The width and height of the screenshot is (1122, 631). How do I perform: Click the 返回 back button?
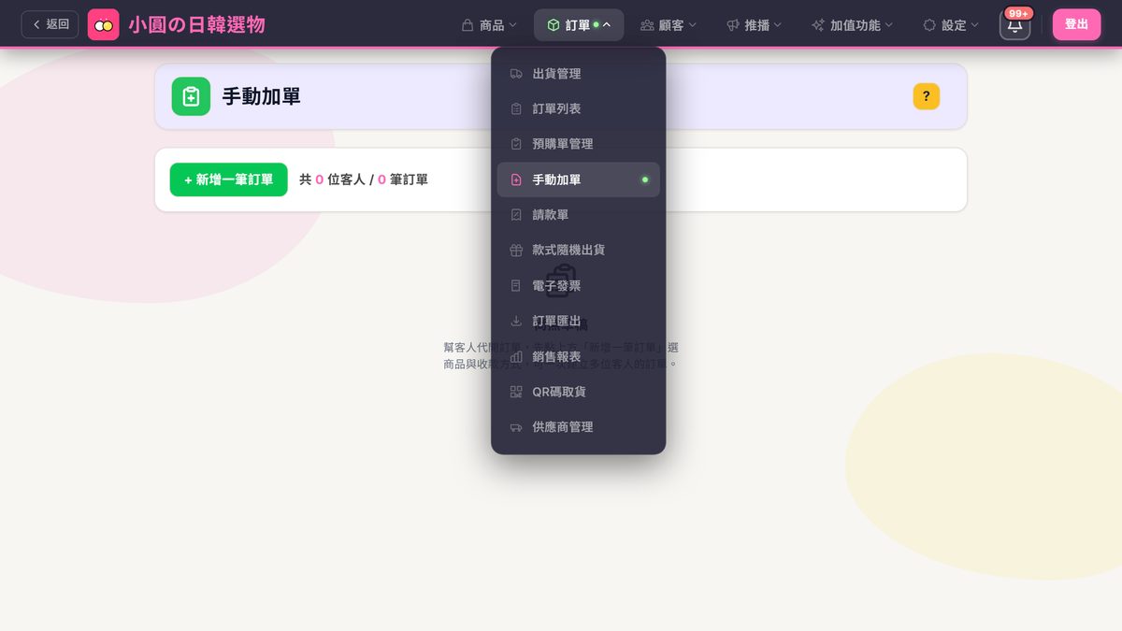[x=50, y=24]
